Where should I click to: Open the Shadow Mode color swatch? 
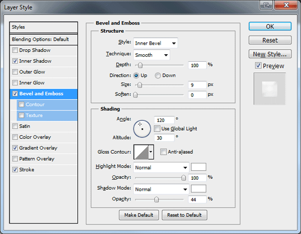199,189
